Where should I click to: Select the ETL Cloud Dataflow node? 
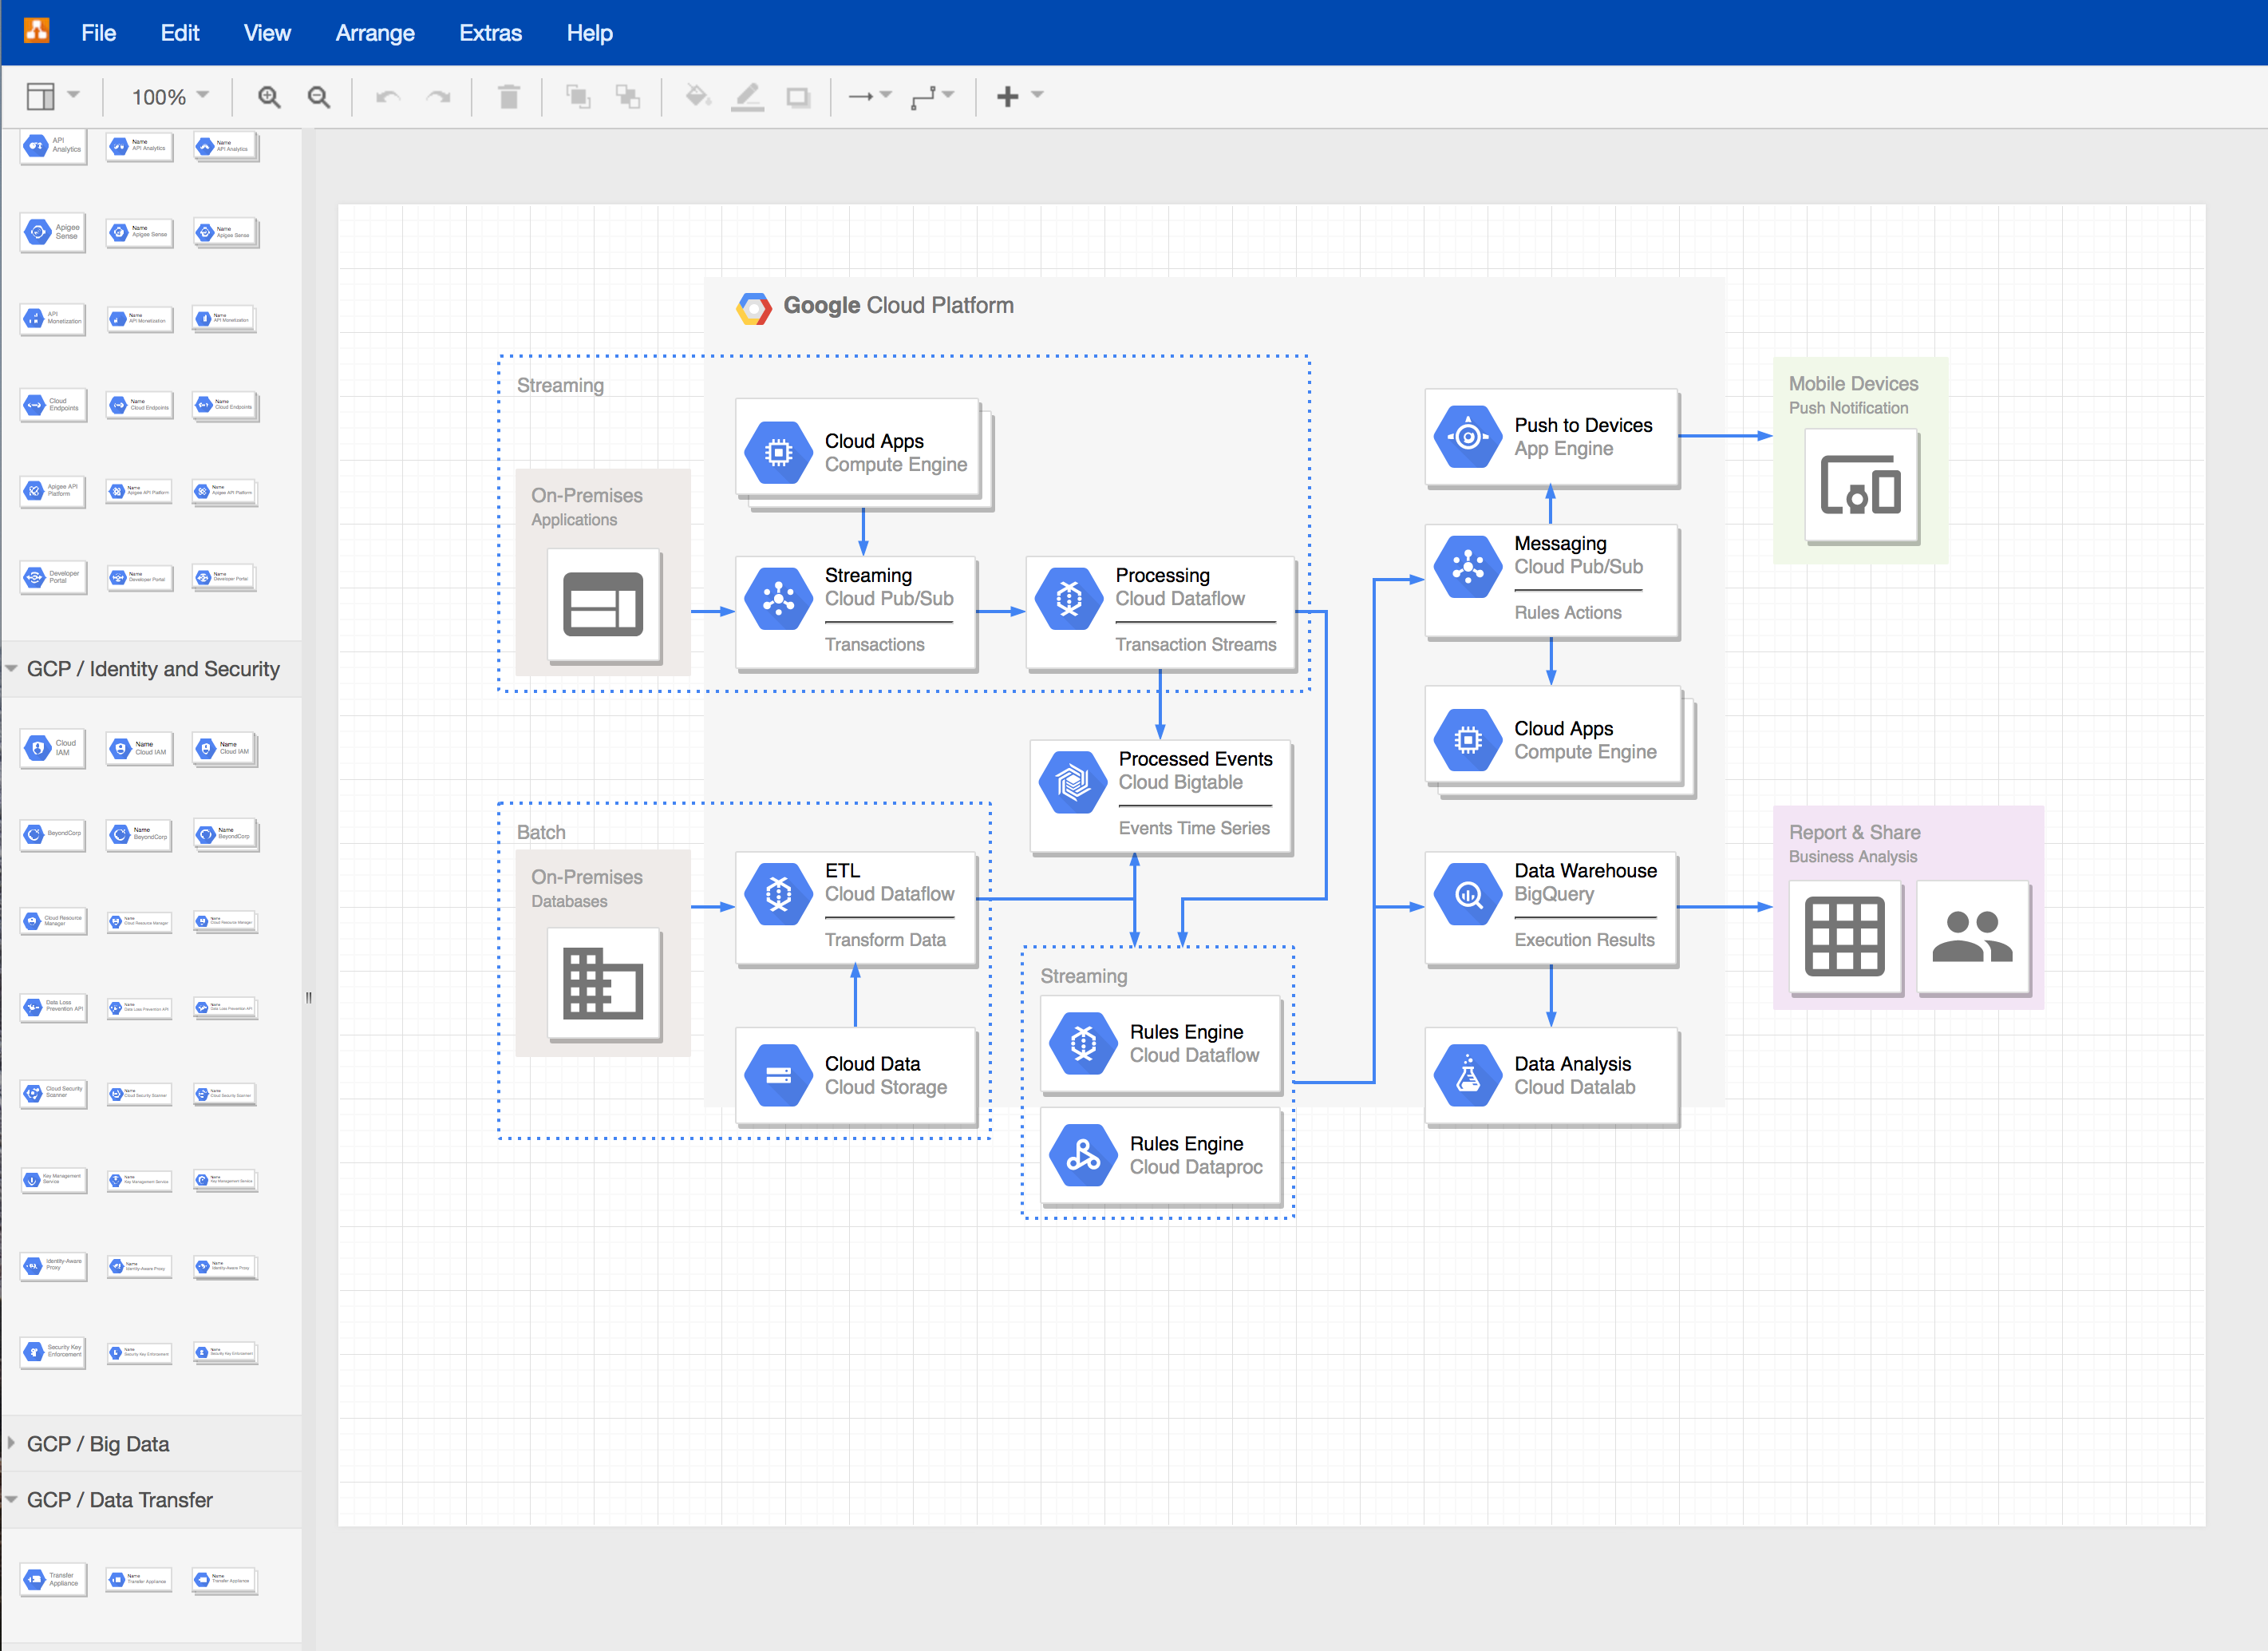[x=856, y=909]
